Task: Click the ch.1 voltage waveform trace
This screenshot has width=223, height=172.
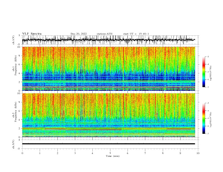Action: [108, 40]
